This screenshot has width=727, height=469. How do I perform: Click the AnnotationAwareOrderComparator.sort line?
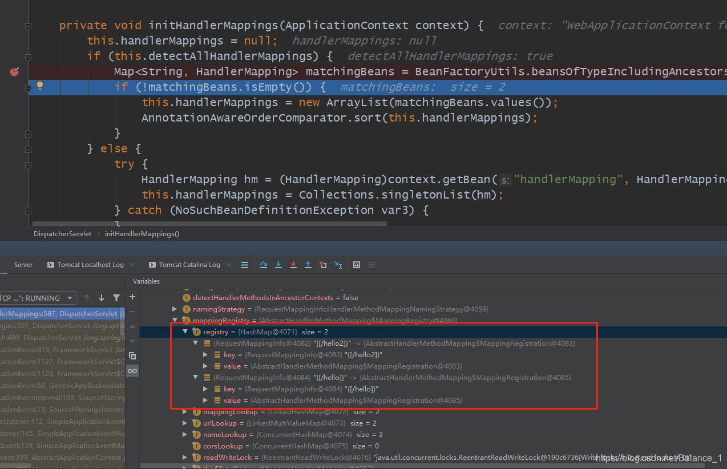(340, 118)
